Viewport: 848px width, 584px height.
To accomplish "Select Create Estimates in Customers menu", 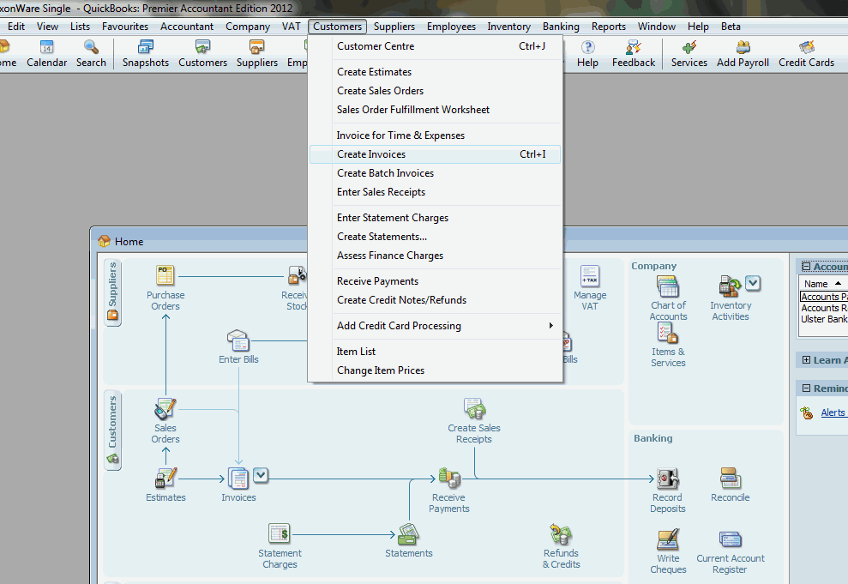I will 436,72.
